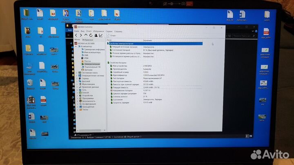294x165 pixels.
Task: Expand the Хранение данных branch arrow
Action: [77, 87]
